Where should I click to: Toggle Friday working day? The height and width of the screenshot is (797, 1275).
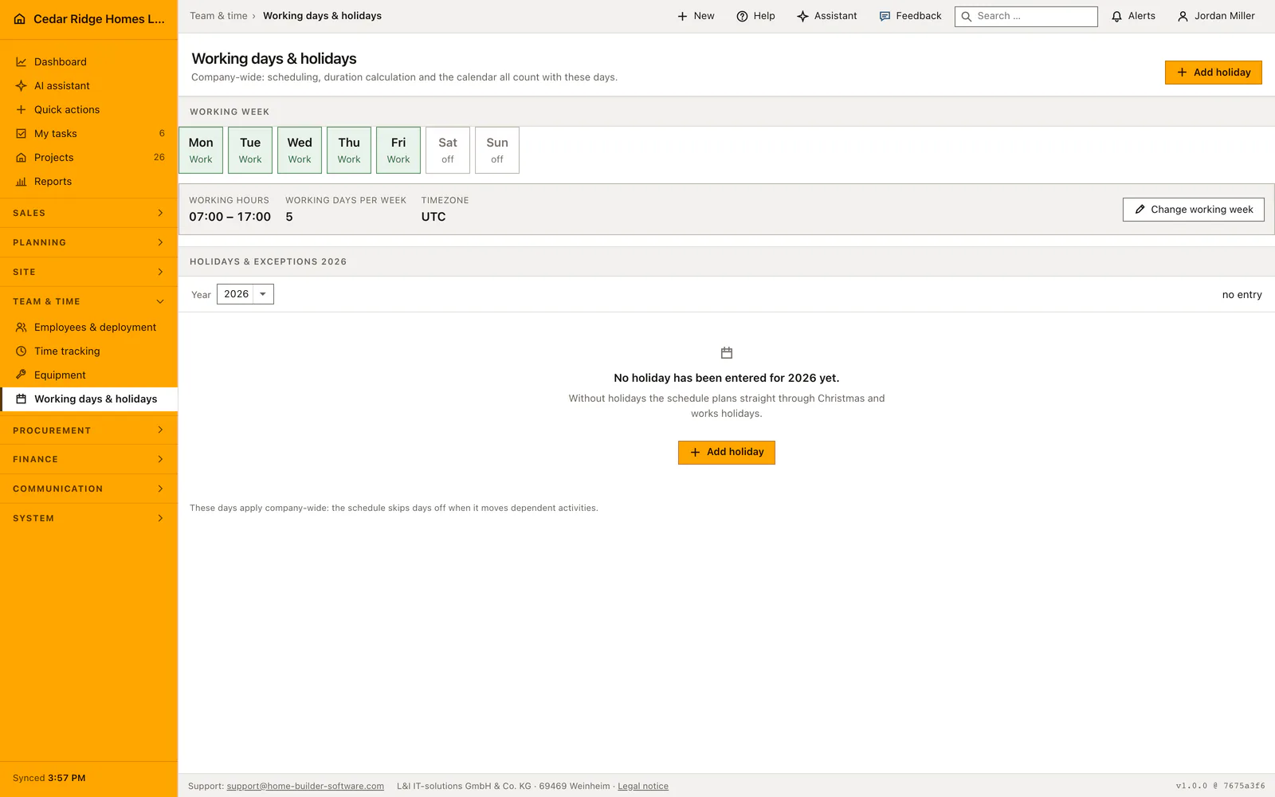coord(398,150)
